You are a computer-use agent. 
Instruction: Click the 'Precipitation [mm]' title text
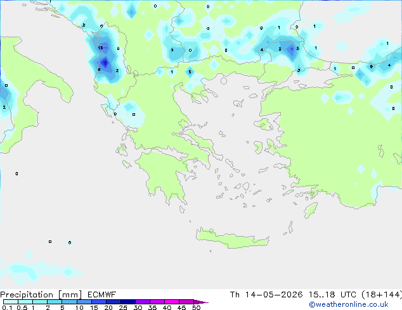click(41, 295)
